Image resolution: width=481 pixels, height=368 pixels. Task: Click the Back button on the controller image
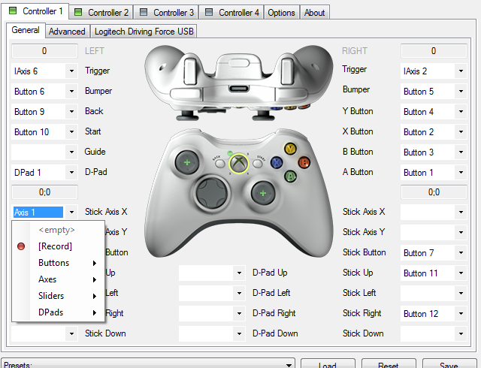pos(219,163)
